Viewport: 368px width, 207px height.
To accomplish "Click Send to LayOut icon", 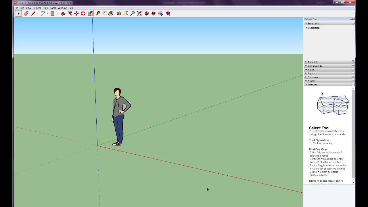I will click(x=160, y=14).
